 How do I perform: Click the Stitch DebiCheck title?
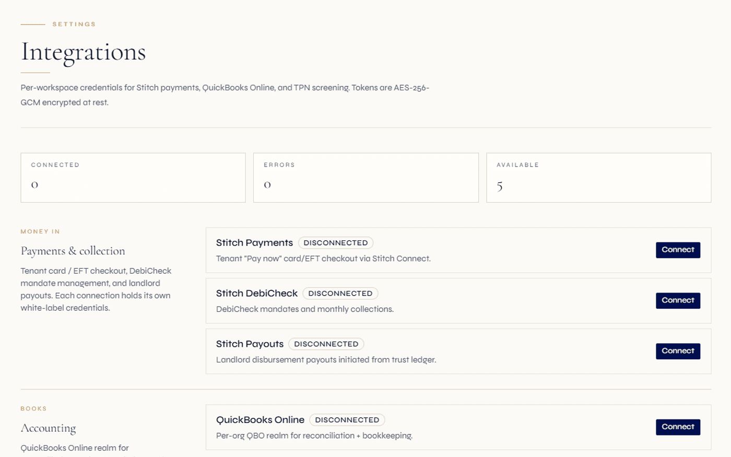257,294
